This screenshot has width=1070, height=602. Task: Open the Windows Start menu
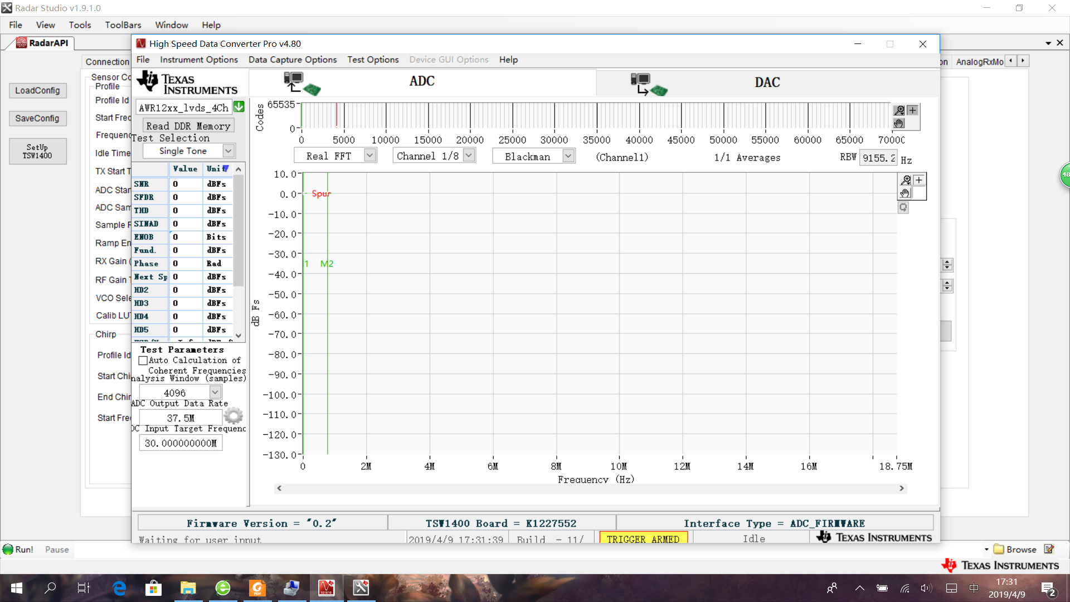coord(17,588)
